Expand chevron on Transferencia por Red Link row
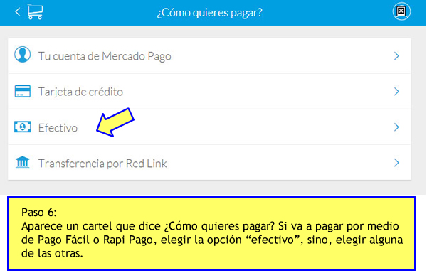Image resolution: width=427 pixels, height=273 pixels. [396, 163]
